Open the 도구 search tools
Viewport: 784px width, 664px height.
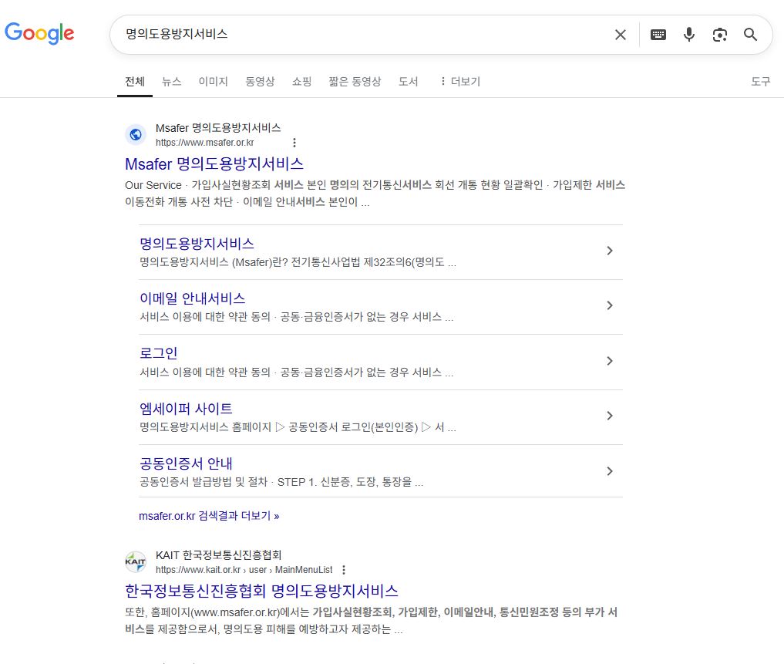click(x=761, y=81)
